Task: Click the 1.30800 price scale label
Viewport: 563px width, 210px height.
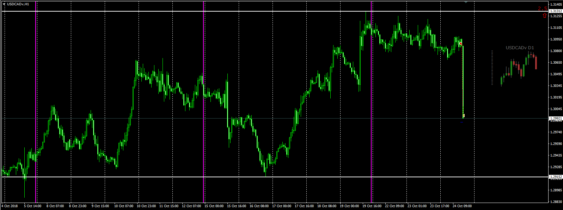Action: point(556,51)
